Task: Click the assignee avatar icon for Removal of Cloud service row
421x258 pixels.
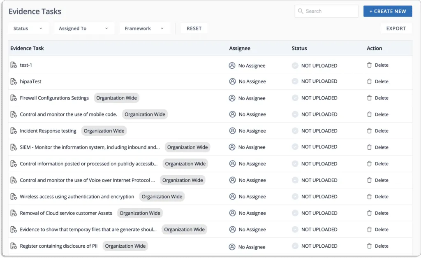Action: coord(233,213)
